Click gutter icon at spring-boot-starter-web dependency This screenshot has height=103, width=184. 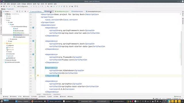click(33, 28)
